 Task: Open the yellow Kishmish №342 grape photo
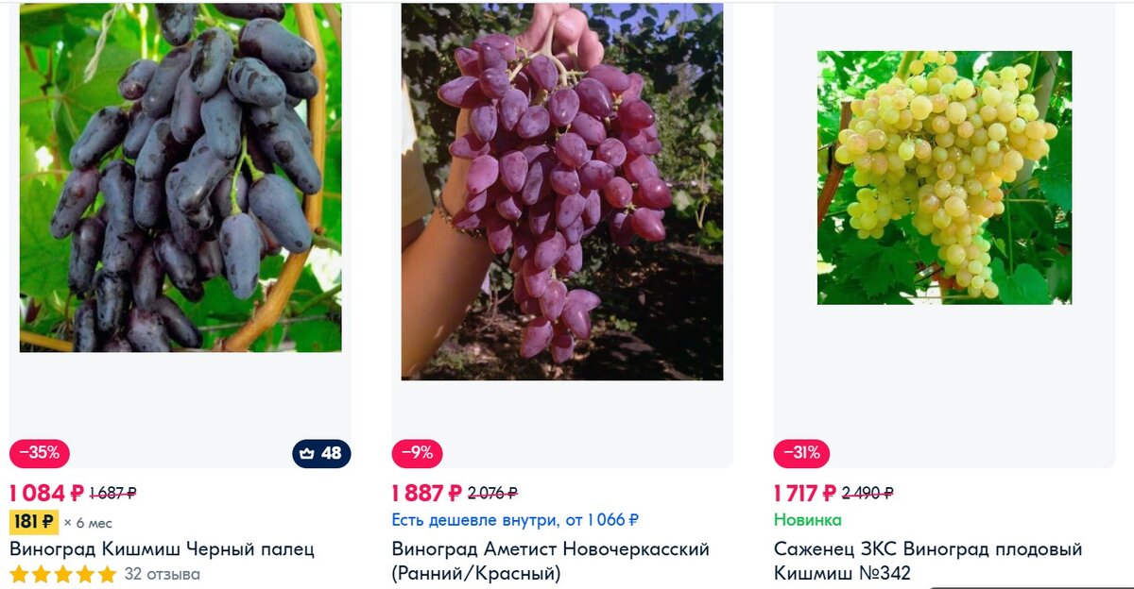click(x=944, y=177)
